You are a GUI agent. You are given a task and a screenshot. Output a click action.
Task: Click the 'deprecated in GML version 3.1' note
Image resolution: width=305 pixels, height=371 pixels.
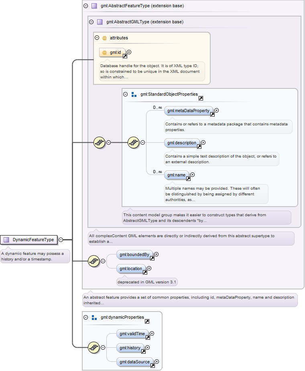point(147,282)
